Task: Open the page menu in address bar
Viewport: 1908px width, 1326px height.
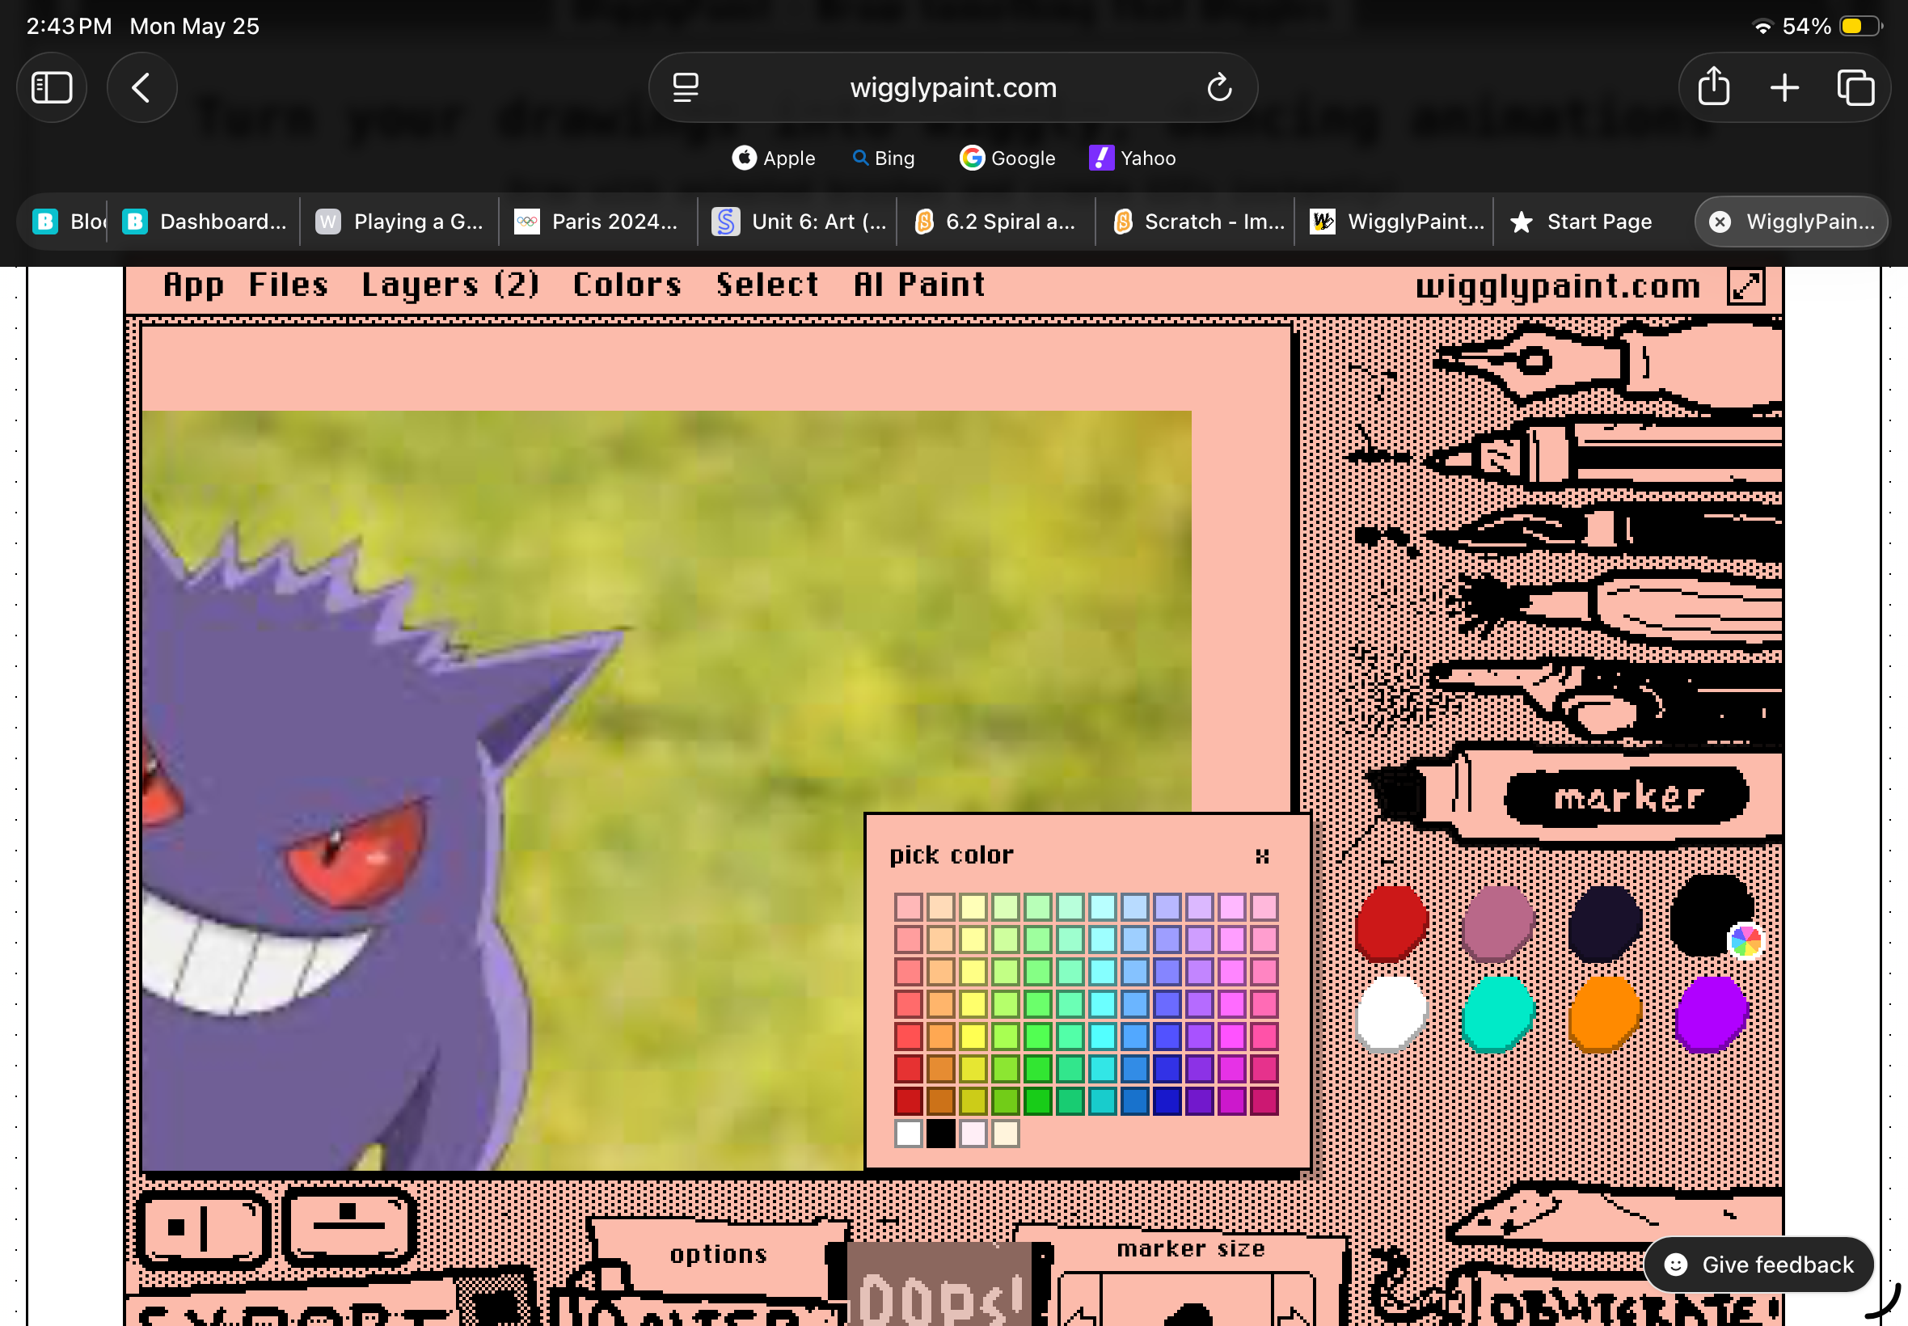Action: (686, 87)
